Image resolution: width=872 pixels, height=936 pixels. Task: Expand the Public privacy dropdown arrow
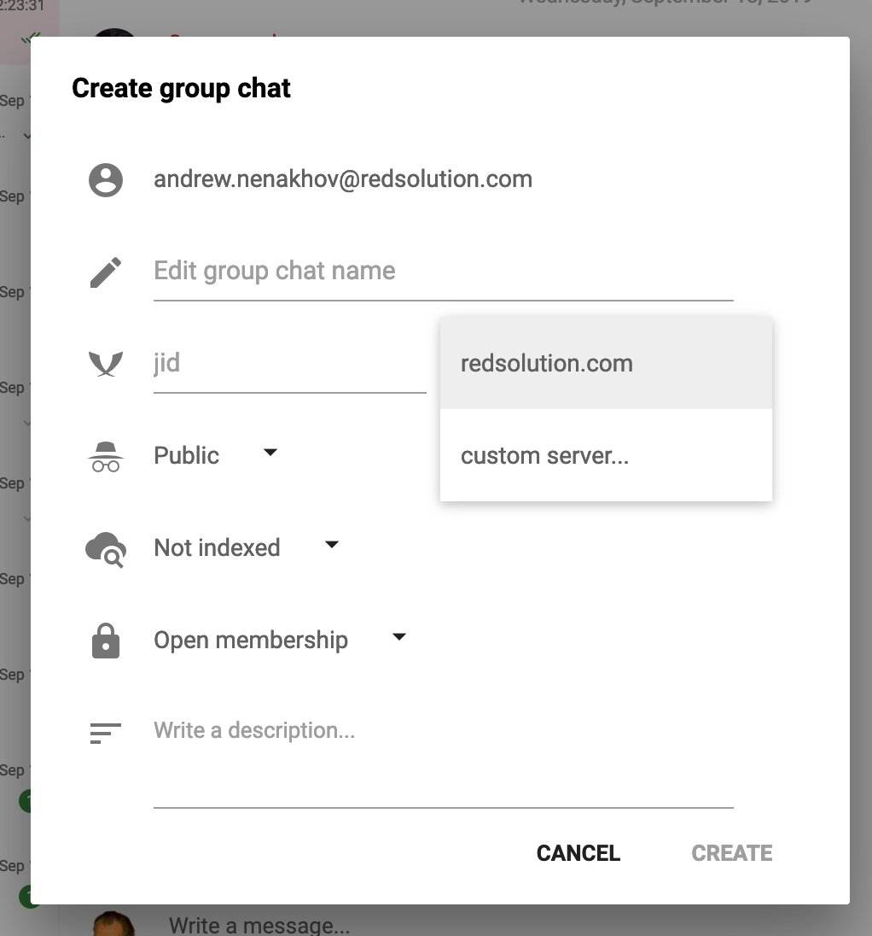click(x=270, y=453)
